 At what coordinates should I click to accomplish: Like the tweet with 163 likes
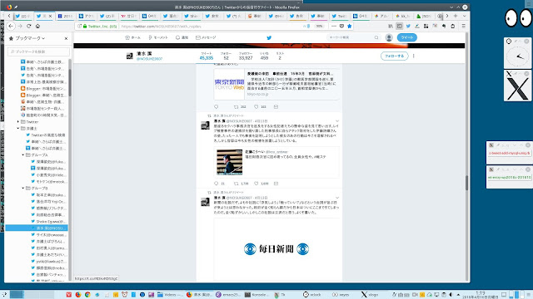click(x=257, y=107)
